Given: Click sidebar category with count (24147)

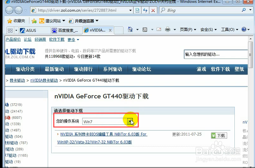Looking at the screenshot, I should (14, 111).
